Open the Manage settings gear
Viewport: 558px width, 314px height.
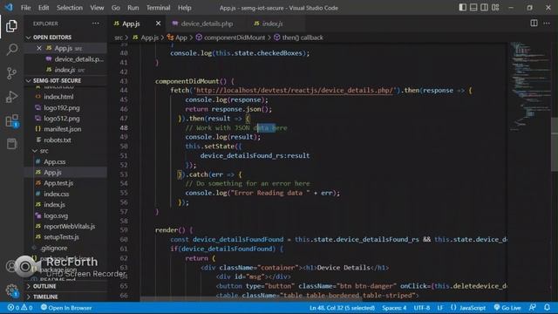[11, 290]
